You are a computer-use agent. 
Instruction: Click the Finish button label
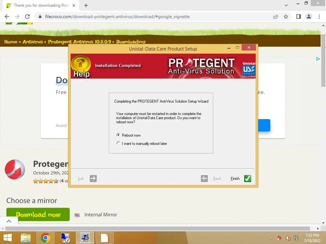point(235,179)
